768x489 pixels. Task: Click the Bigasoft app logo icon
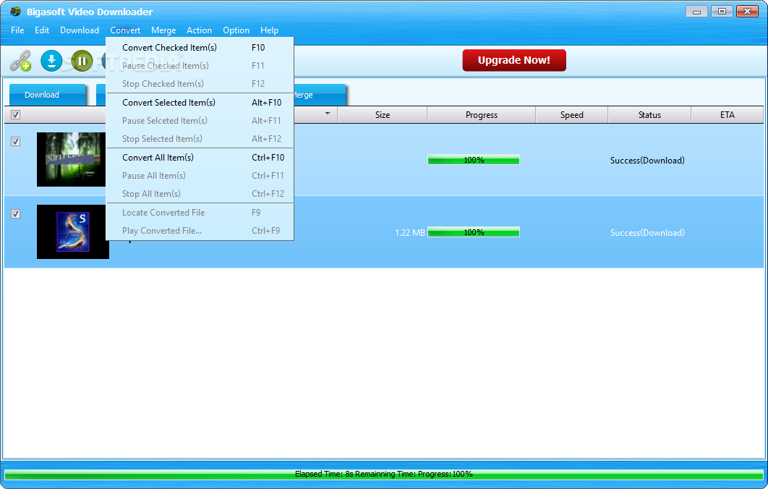pos(16,12)
